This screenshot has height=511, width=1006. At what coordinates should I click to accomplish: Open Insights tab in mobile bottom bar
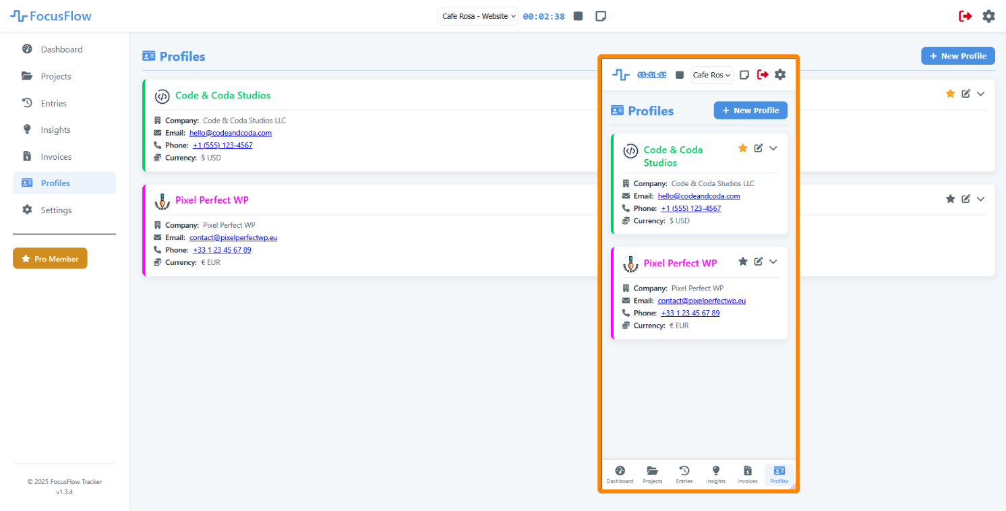tap(716, 475)
